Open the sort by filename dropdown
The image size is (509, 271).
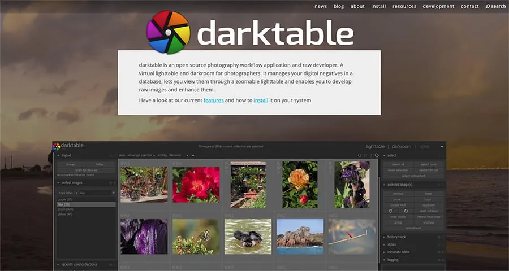point(179,155)
